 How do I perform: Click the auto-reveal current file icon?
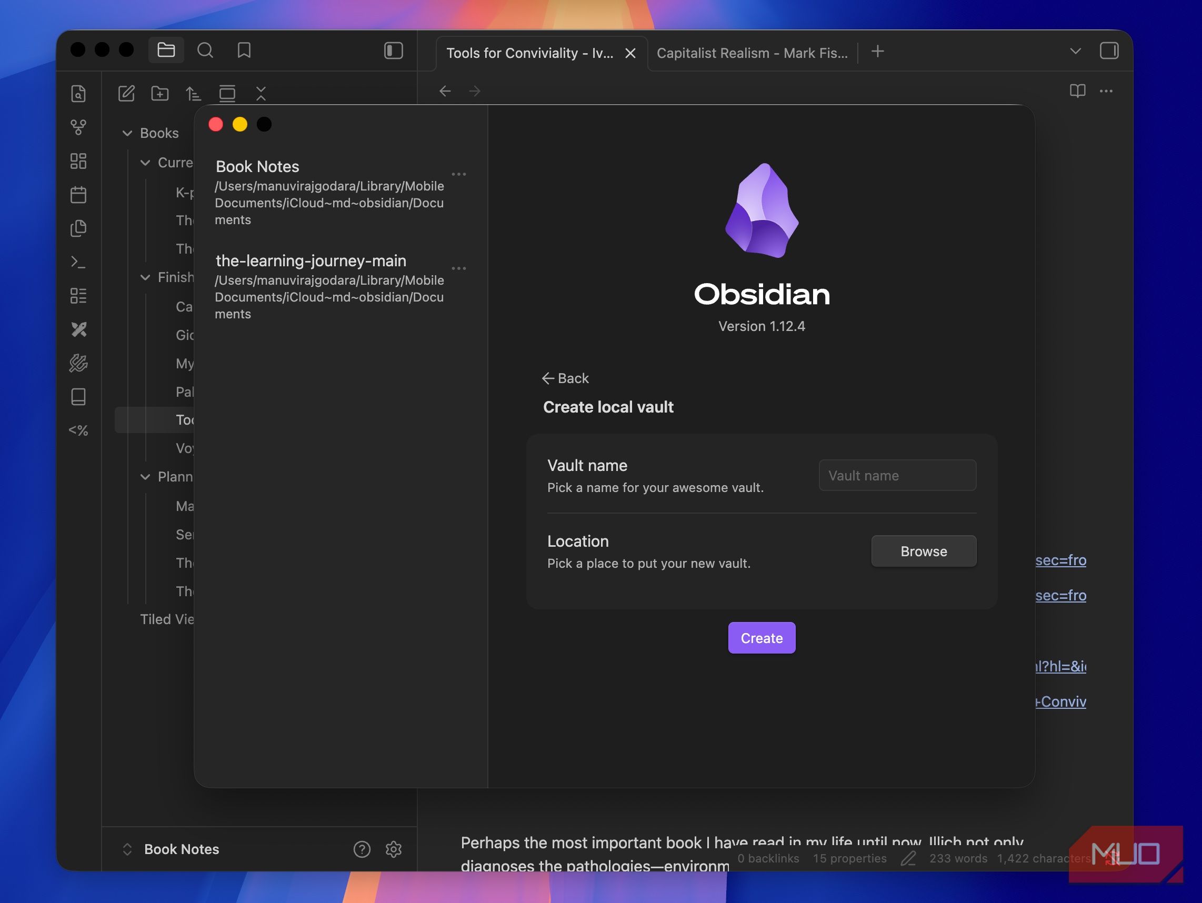227,94
